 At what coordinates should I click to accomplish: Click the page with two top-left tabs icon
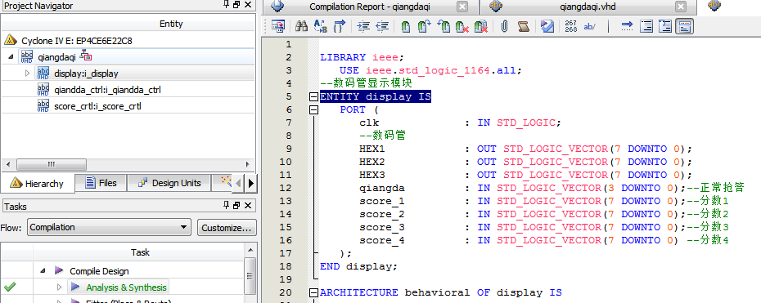(x=665, y=26)
